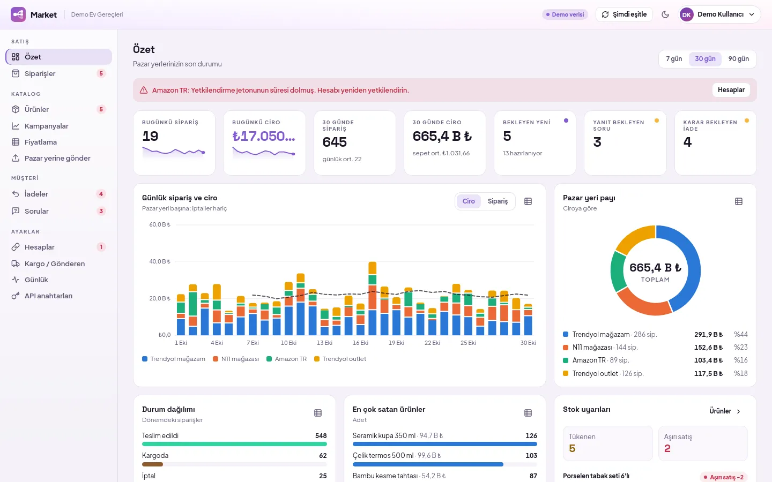The height and width of the screenshot is (482, 772).
Task: Click the Sorular message icon
Action: 16,211
